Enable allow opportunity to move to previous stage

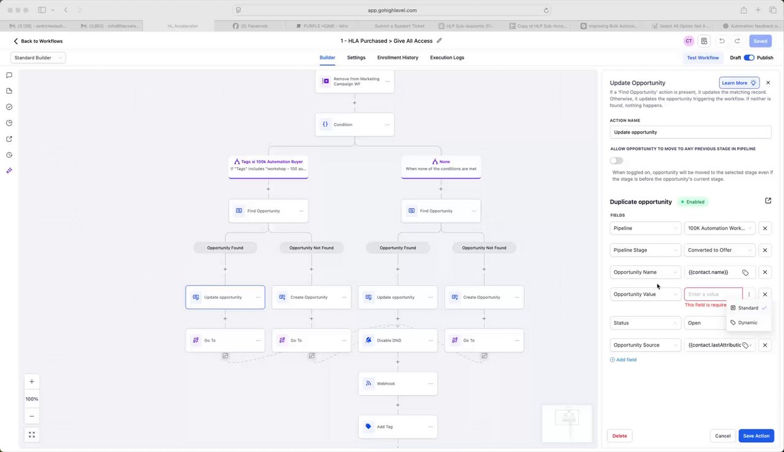617,160
